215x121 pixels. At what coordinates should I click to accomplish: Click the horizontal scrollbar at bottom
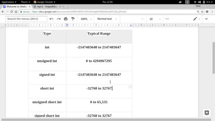(106, 120)
